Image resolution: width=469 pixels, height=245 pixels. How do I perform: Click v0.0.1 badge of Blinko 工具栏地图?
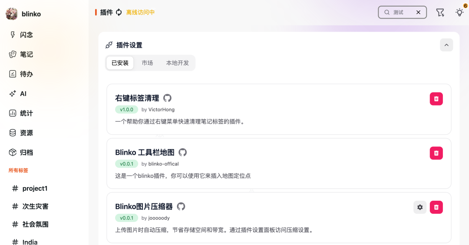(x=126, y=164)
